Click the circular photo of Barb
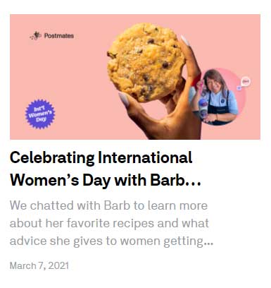 218,97
